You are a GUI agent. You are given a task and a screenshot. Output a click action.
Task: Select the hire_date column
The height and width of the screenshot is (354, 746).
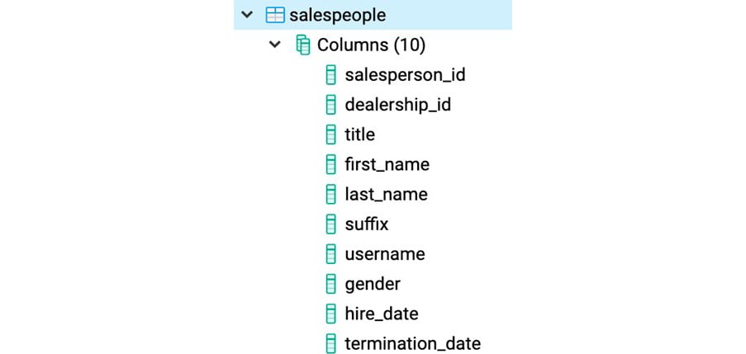click(x=382, y=314)
